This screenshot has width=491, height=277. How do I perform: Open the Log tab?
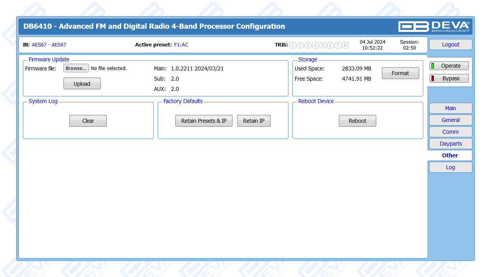450,167
